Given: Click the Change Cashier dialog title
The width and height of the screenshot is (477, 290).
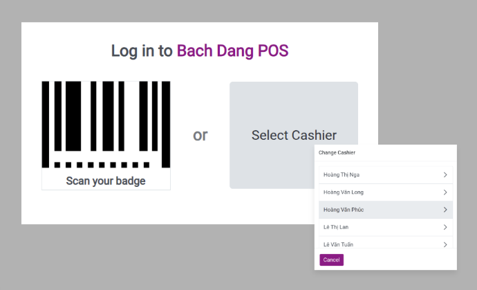Looking at the screenshot, I should pyautogui.click(x=337, y=152).
